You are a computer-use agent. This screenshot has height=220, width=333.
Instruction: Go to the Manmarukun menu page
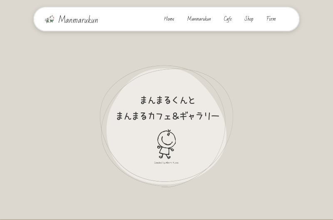coord(199,19)
